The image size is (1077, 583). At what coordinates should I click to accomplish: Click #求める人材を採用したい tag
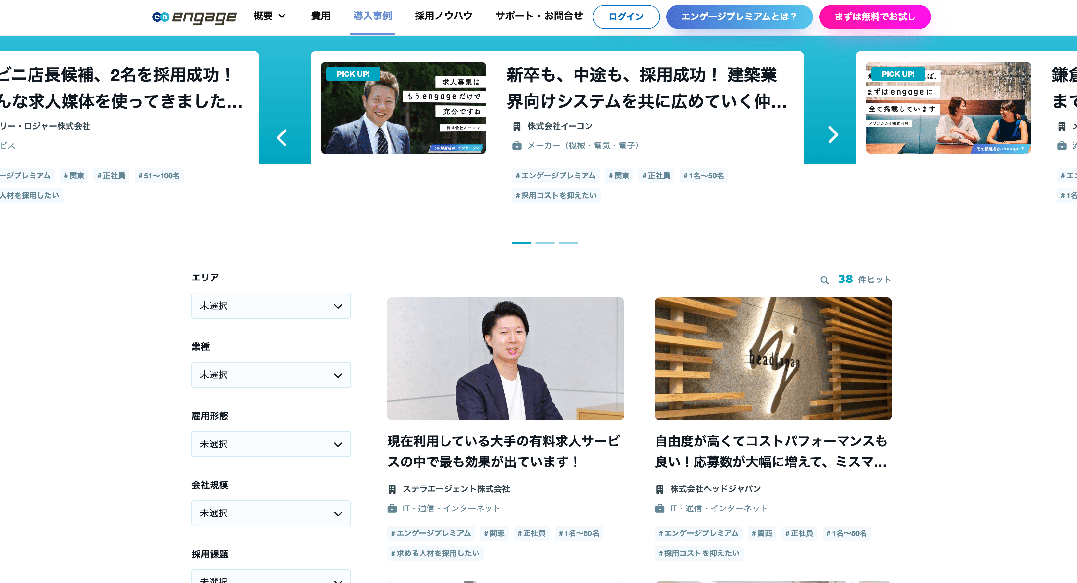pyautogui.click(x=435, y=554)
